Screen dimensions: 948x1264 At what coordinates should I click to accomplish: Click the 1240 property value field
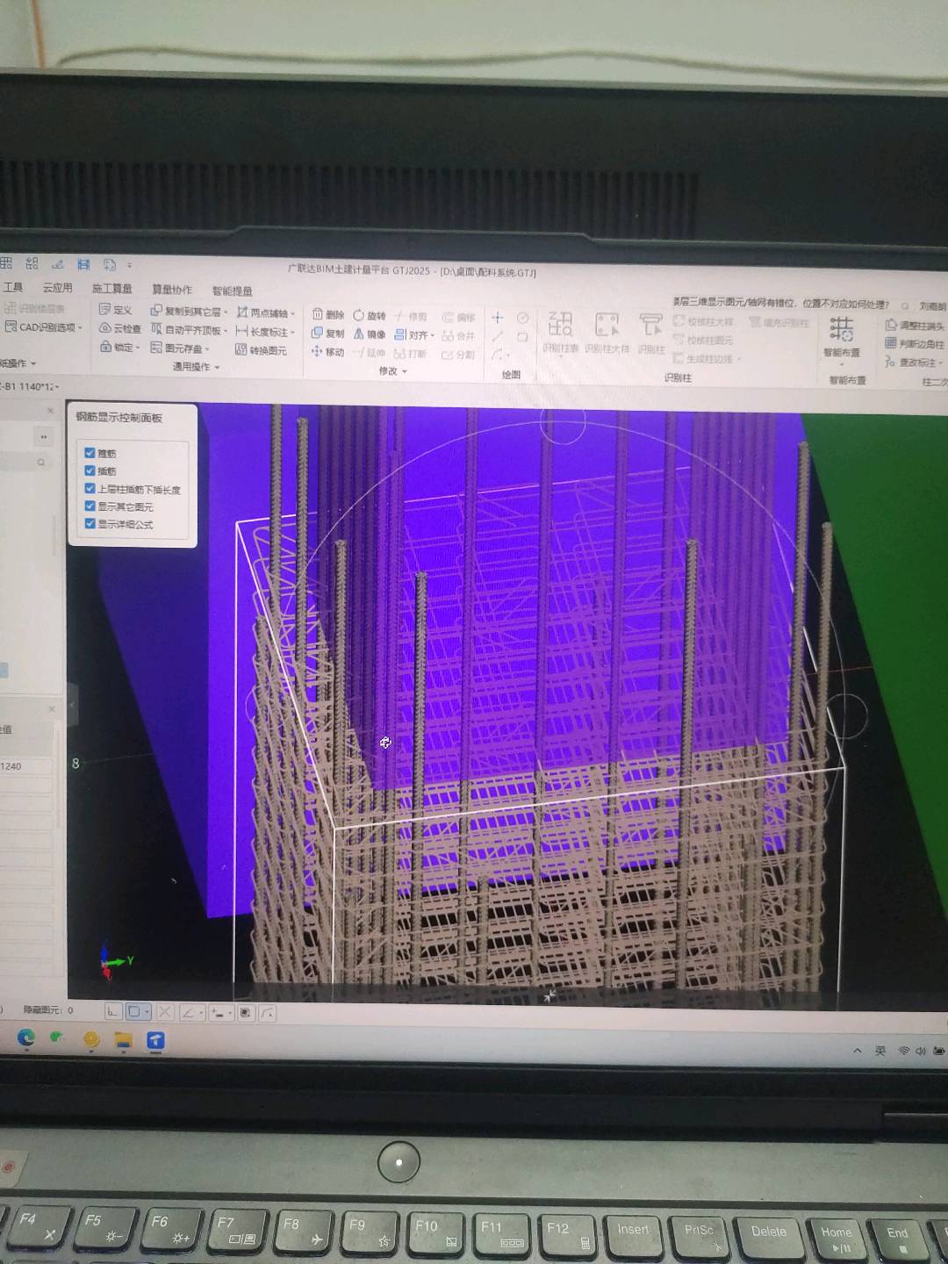coord(26,766)
